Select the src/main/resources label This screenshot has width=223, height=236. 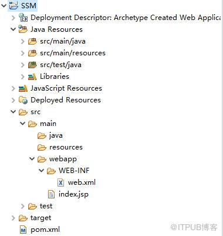point(73,53)
